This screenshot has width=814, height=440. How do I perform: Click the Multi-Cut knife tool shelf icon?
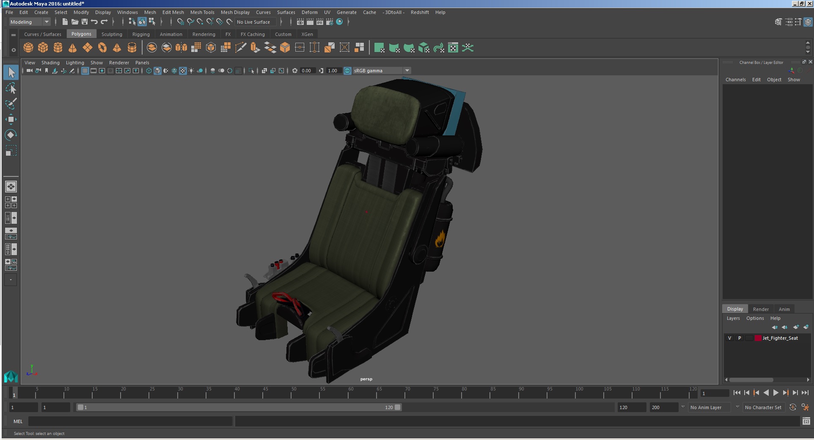[x=240, y=48]
